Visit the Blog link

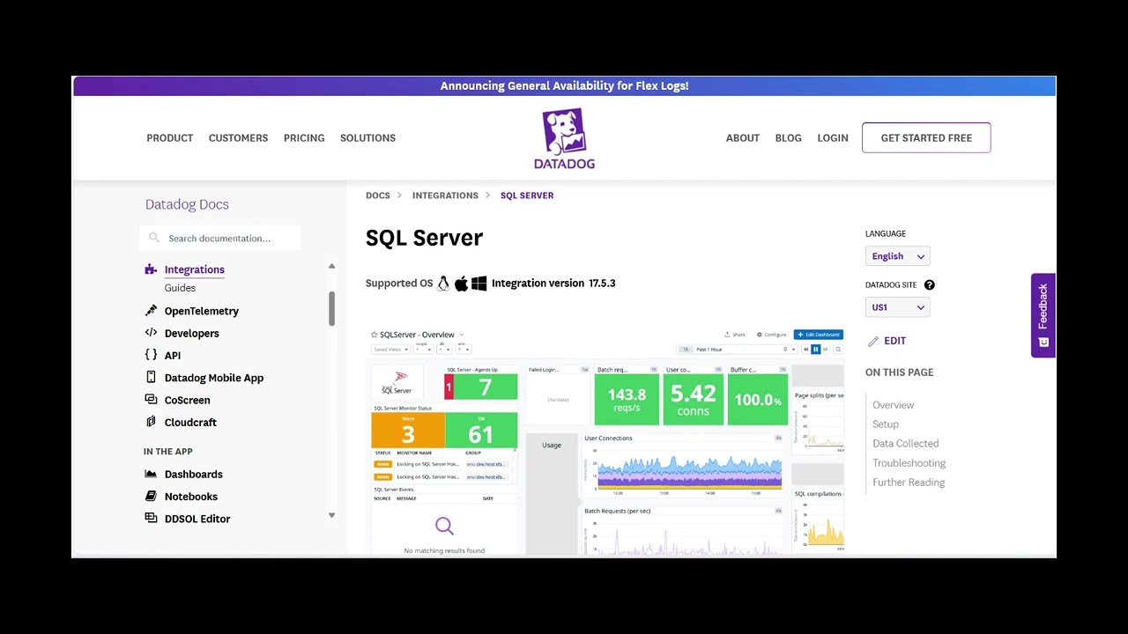click(x=788, y=138)
